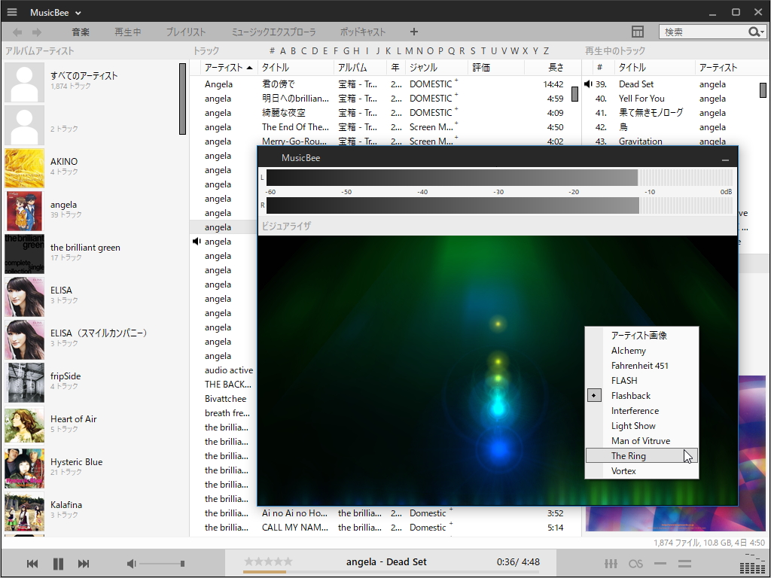This screenshot has width=771, height=578.
Task: Pause playback
Action: click(x=58, y=564)
